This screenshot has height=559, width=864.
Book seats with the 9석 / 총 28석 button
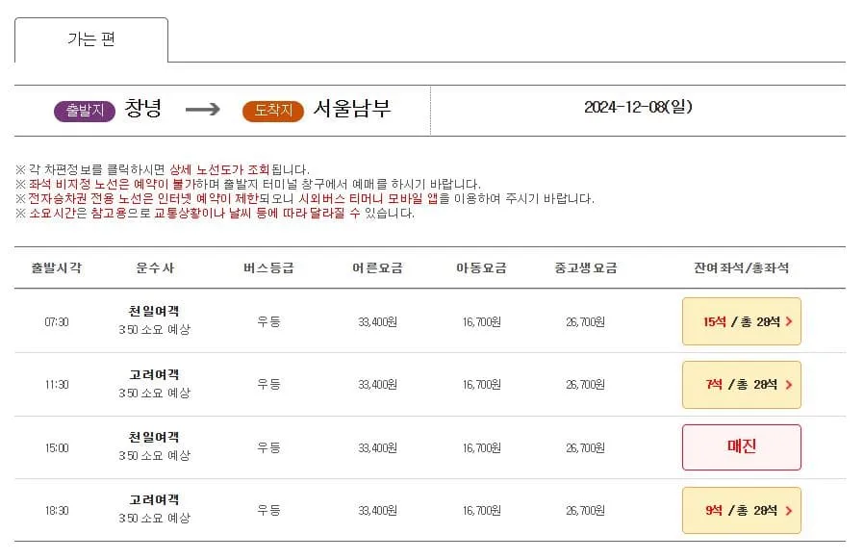[x=741, y=510]
